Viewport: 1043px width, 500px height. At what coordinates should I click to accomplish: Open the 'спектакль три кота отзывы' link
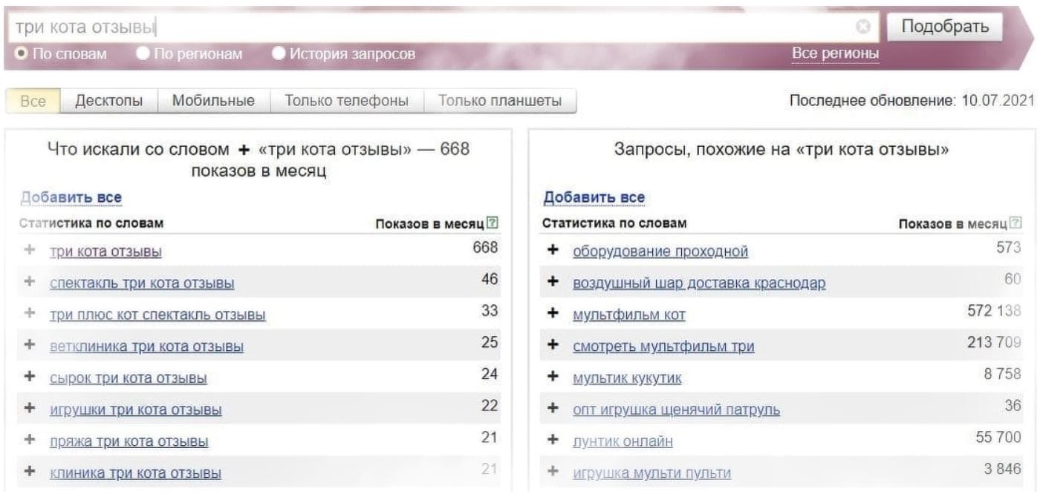[x=142, y=283]
